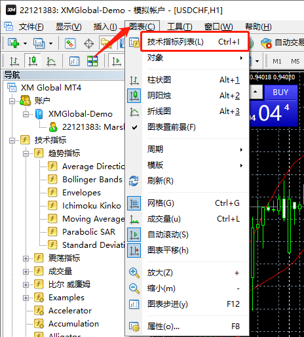Select candlestick icon in second toolbar

click(x=33, y=61)
